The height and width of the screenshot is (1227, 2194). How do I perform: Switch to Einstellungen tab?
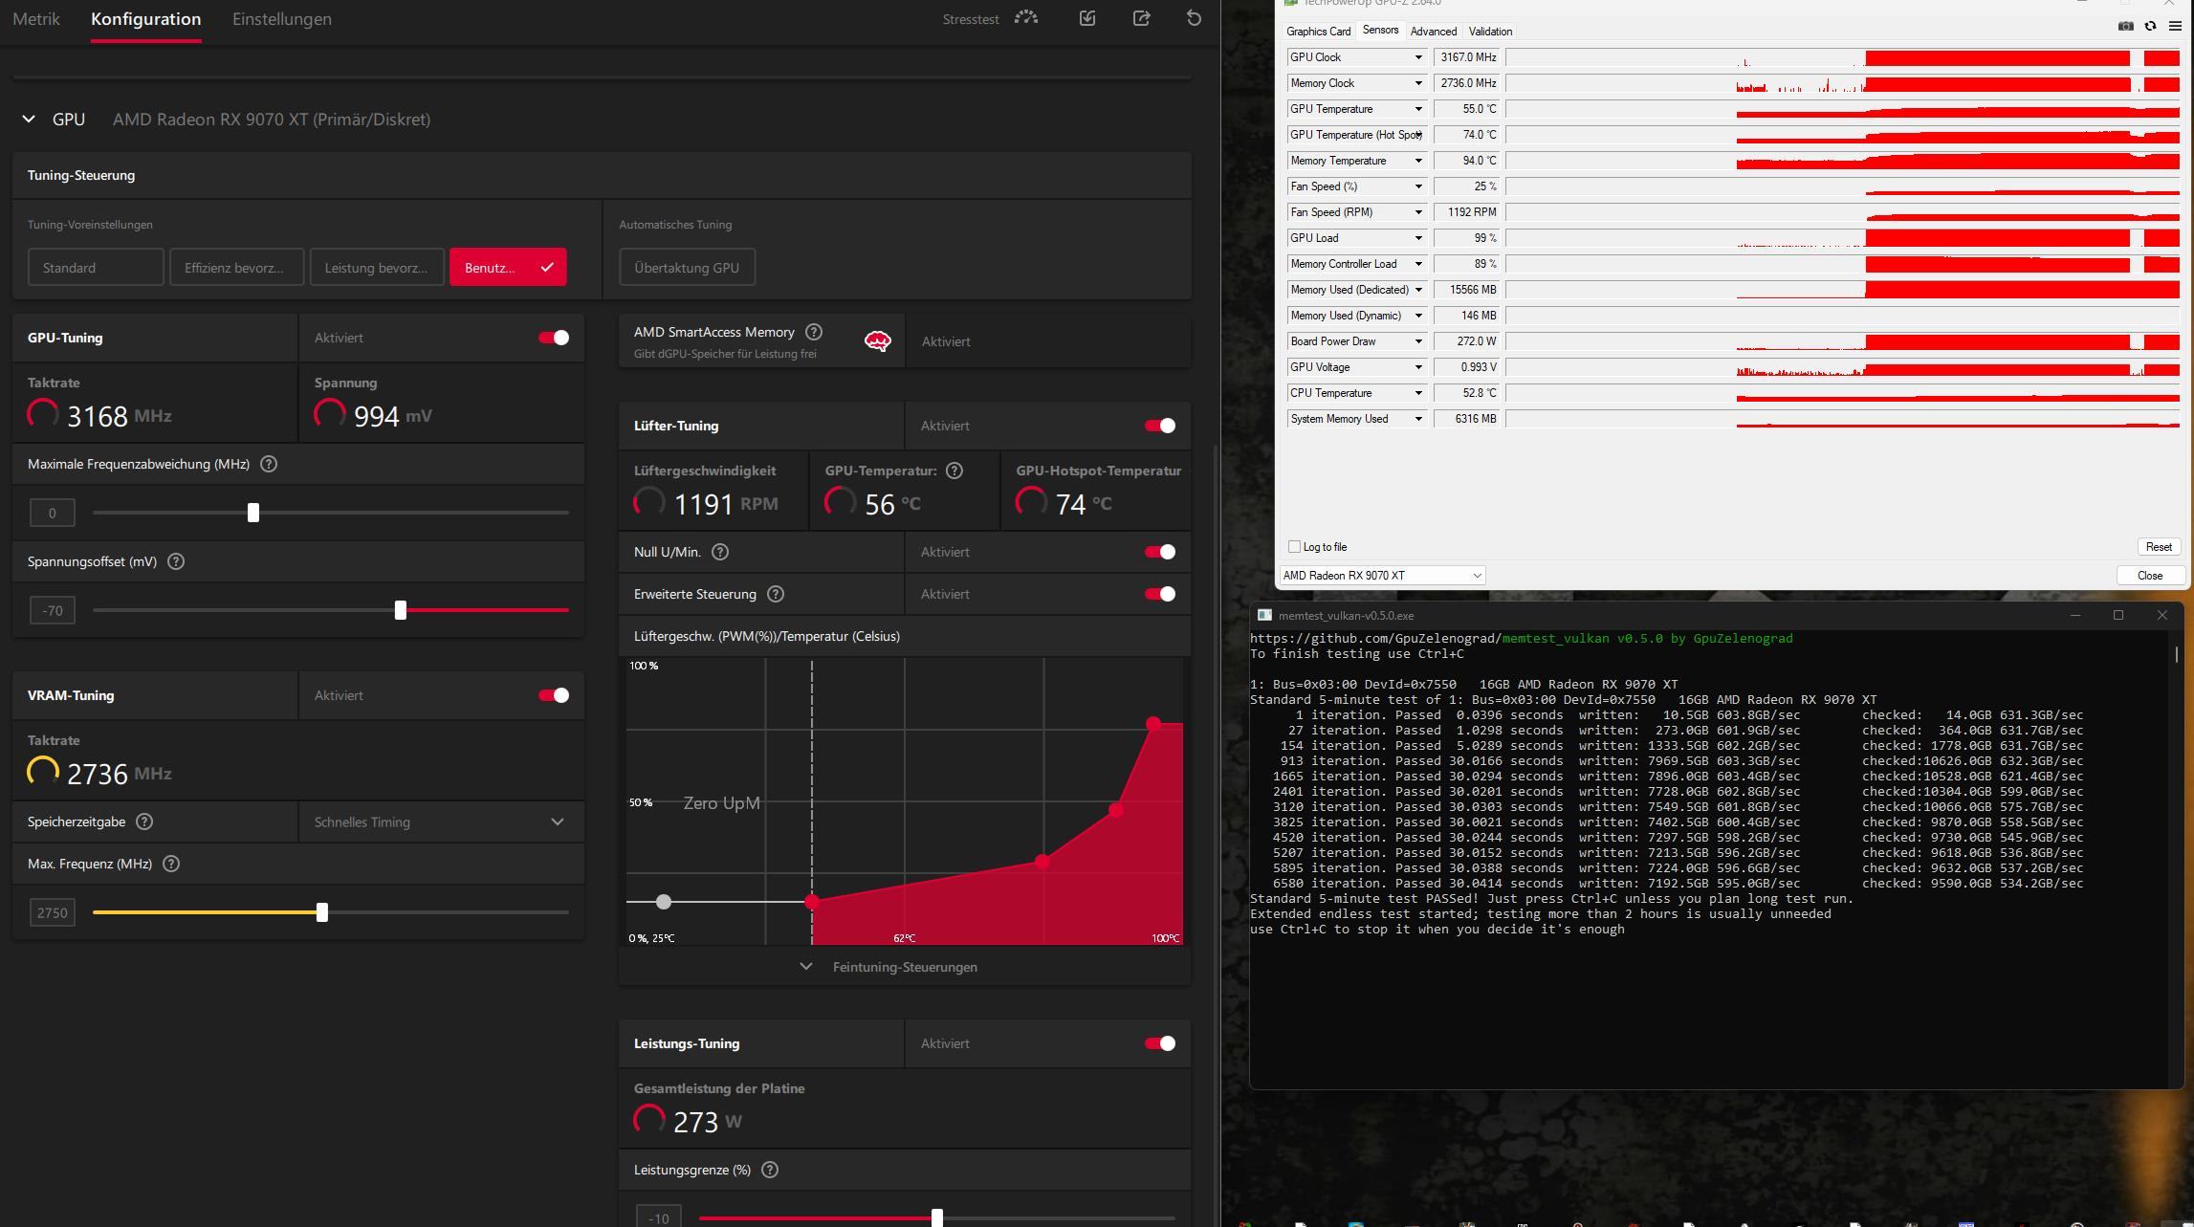(282, 19)
